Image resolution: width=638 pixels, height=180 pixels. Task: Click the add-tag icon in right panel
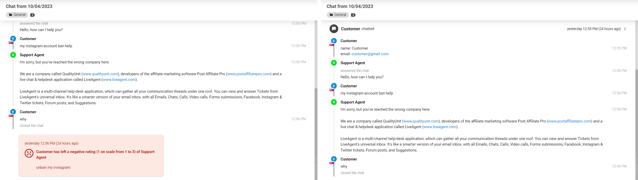tap(353, 15)
